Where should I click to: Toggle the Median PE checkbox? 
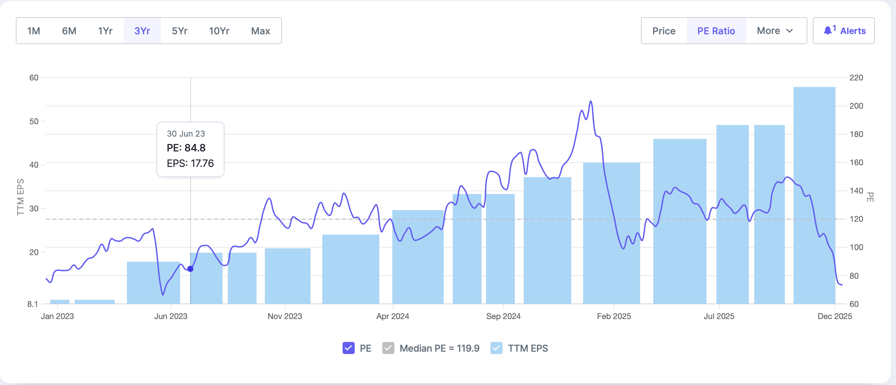coord(388,348)
